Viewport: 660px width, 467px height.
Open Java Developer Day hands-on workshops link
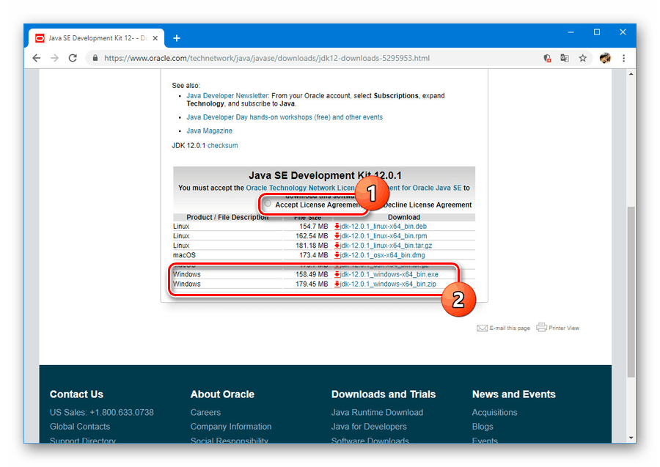pos(285,117)
